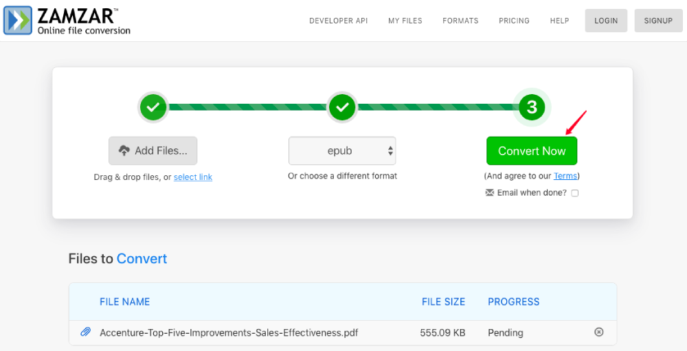Image resolution: width=687 pixels, height=351 pixels.
Task: Go to My Files page
Action: tap(405, 21)
